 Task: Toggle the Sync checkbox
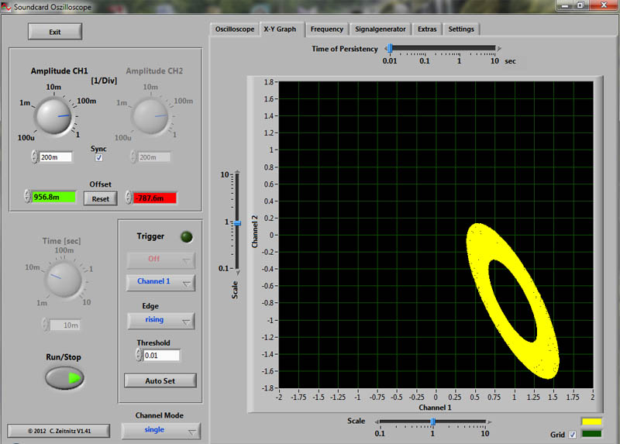98,158
